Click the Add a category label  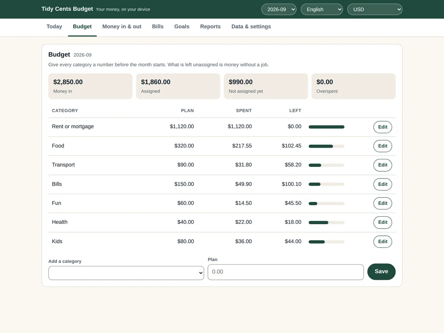pos(65,261)
